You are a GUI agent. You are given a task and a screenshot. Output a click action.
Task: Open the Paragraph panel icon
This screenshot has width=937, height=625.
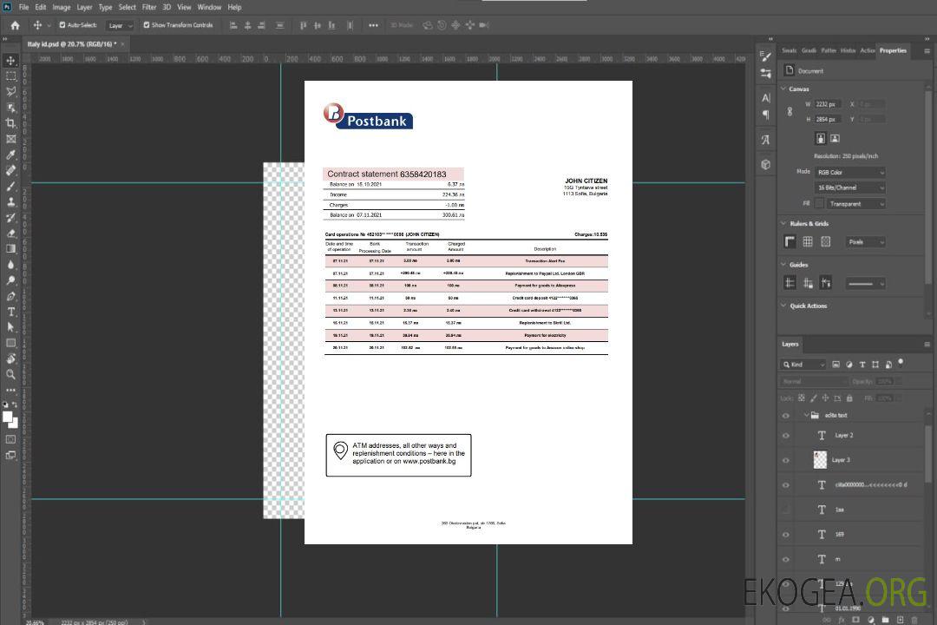coord(766,115)
